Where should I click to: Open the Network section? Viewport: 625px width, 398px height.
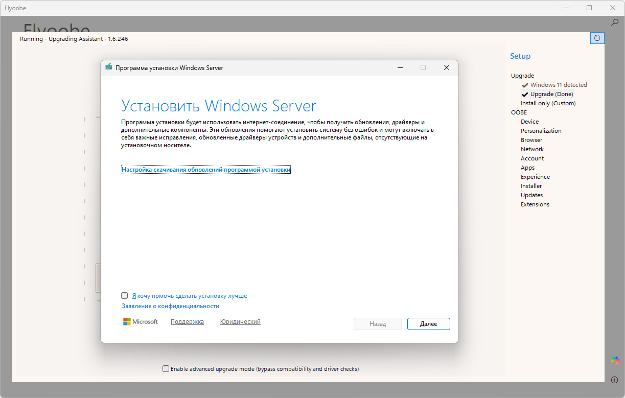click(x=532, y=149)
